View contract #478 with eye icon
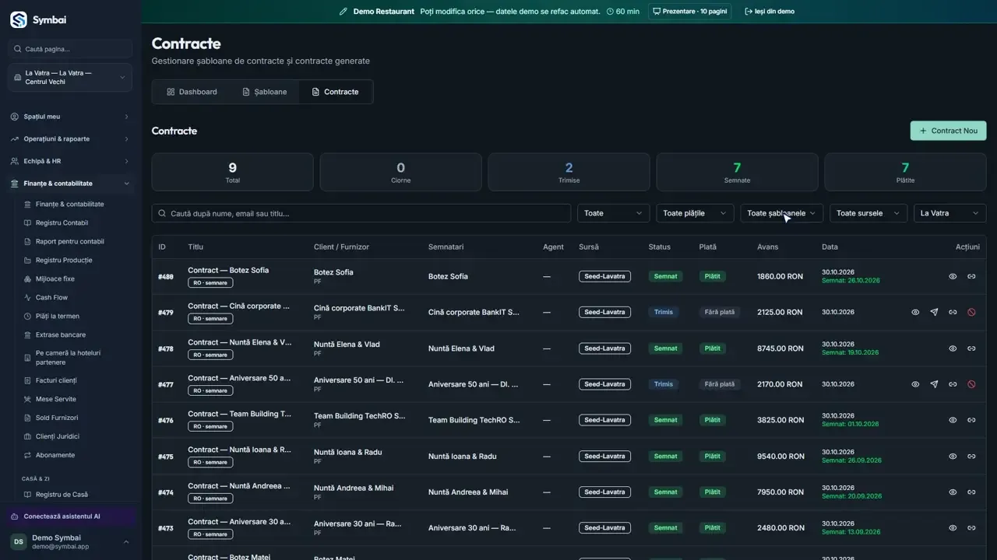The image size is (997, 560). click(953, 348)
